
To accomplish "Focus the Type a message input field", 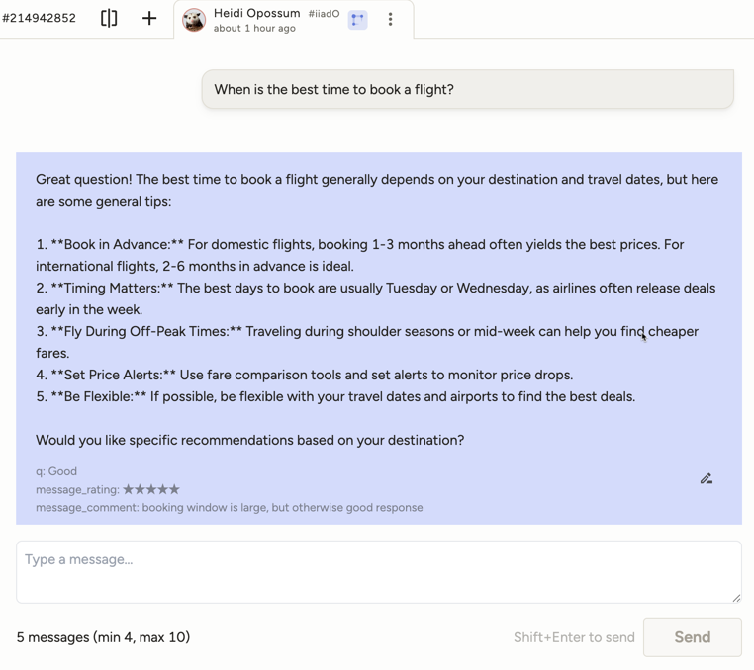I will coord(378,572).
